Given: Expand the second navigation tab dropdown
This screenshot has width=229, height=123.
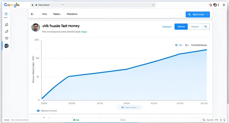Looking at the screenshot, I should point(57,14).
